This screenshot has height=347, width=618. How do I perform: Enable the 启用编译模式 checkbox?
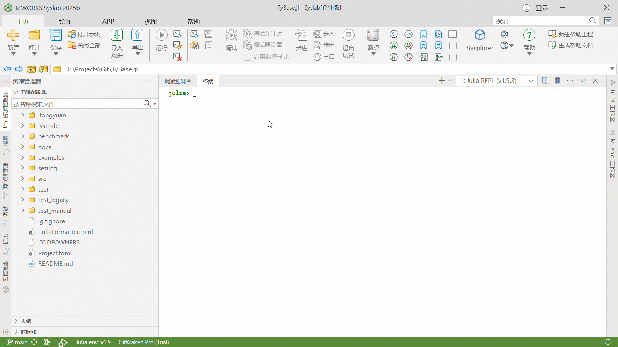[x=248, y=57]
